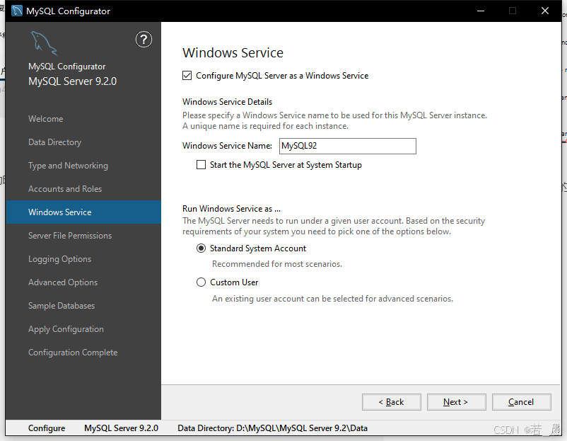Open Sample Databases step

point(62,306)
